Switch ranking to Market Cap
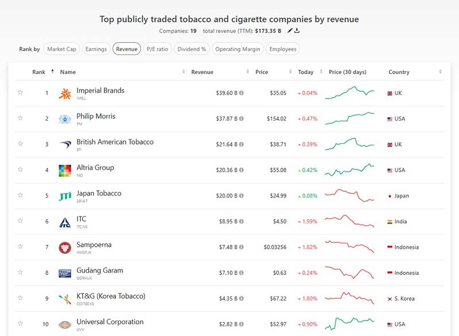The height and width of the screenshot is (336, 459). click(x=61, y=49)
